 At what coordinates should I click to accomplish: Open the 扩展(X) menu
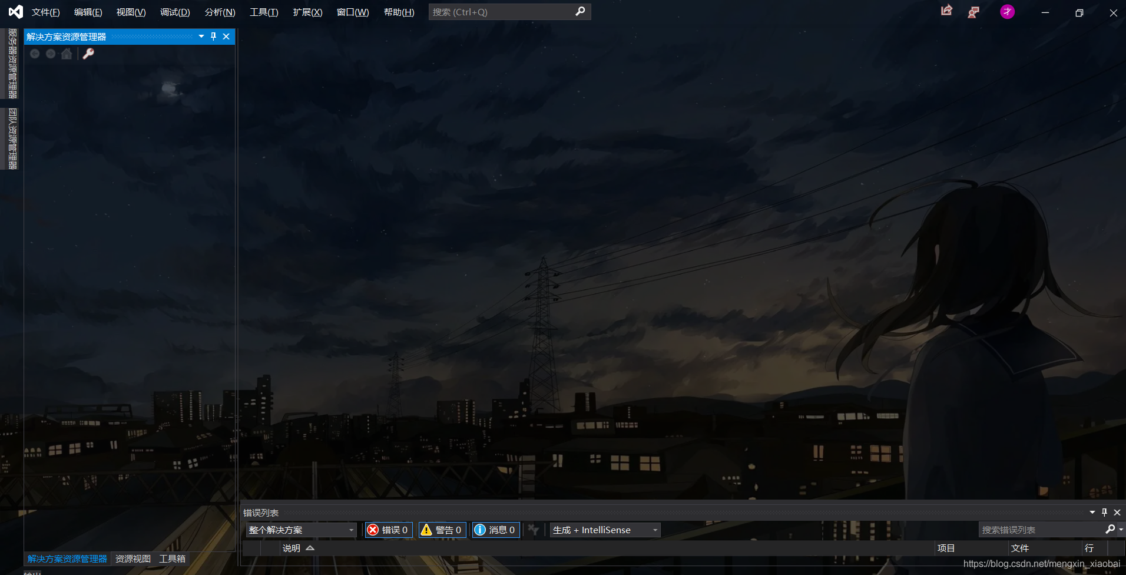[308, 12]
